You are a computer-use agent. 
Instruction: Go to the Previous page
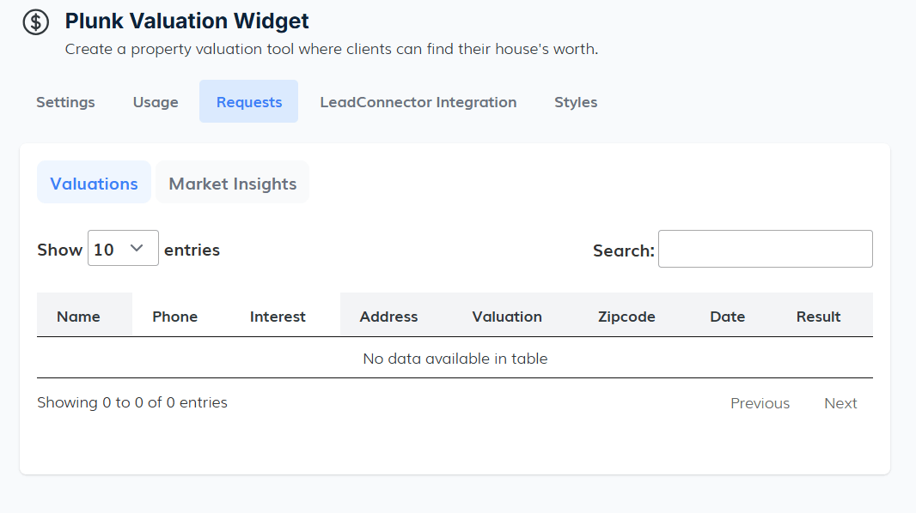(760, 403)
